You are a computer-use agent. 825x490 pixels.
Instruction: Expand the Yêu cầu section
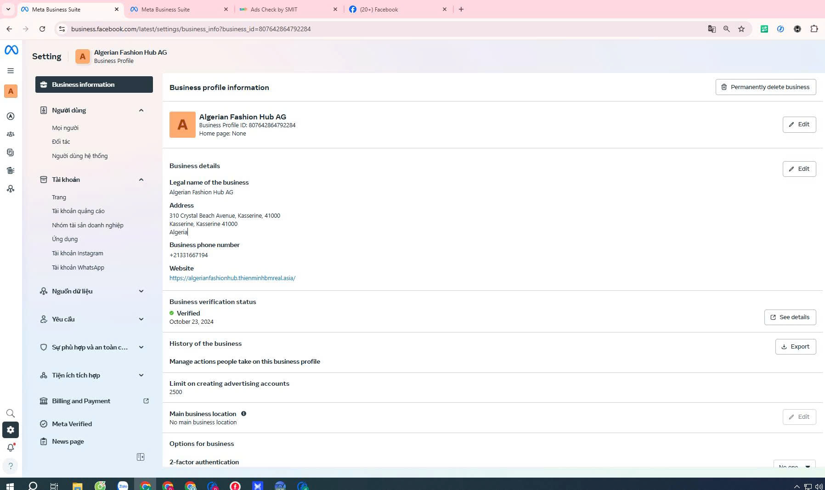point(141,319)
